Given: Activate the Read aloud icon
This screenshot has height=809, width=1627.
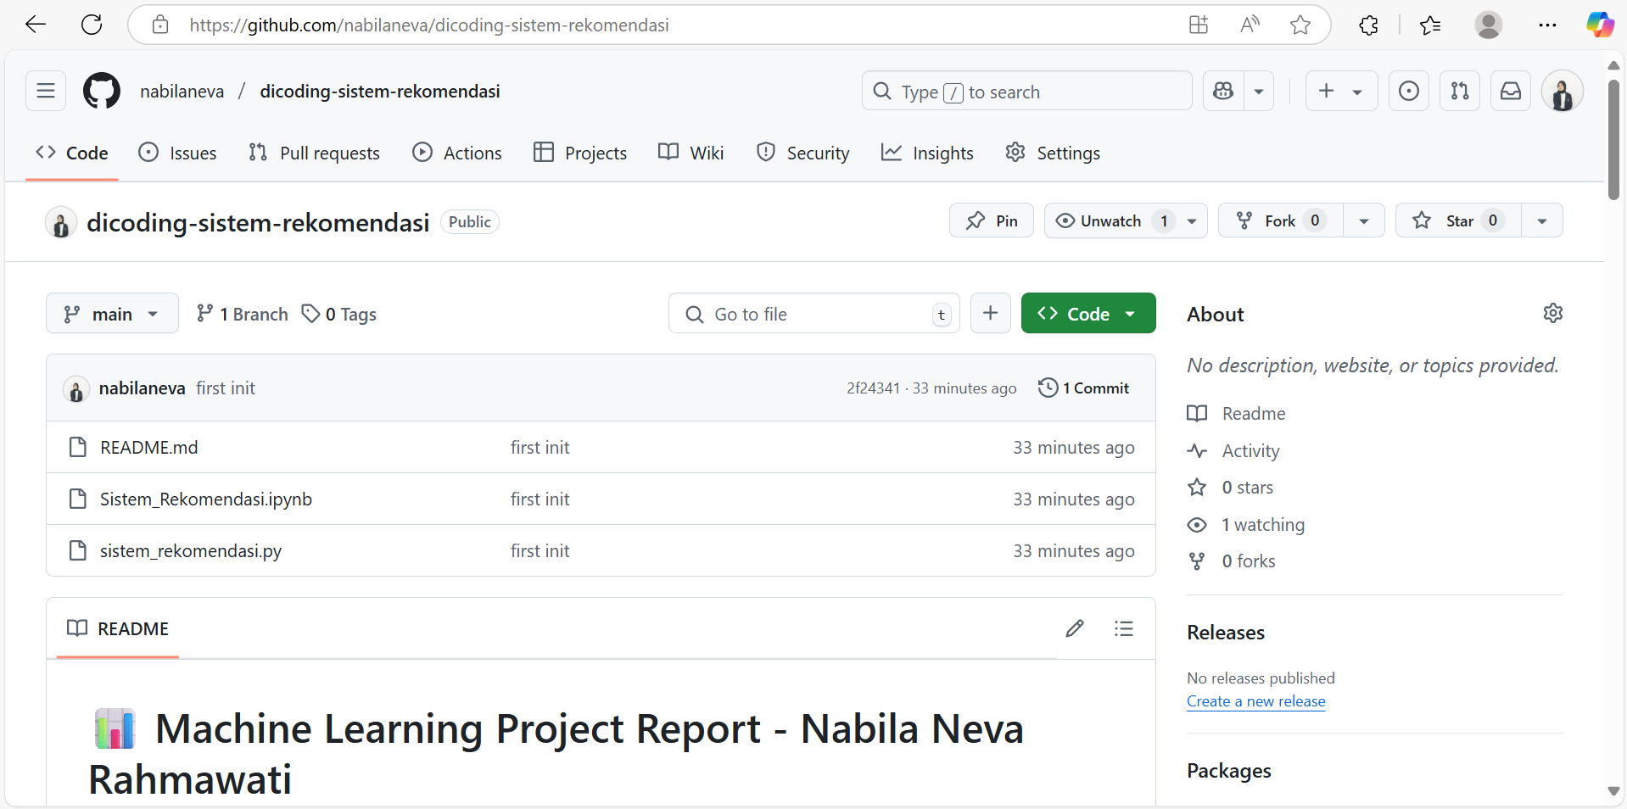Looking at the screenshot, I should pyautogui.click(x=1250, y=25).
